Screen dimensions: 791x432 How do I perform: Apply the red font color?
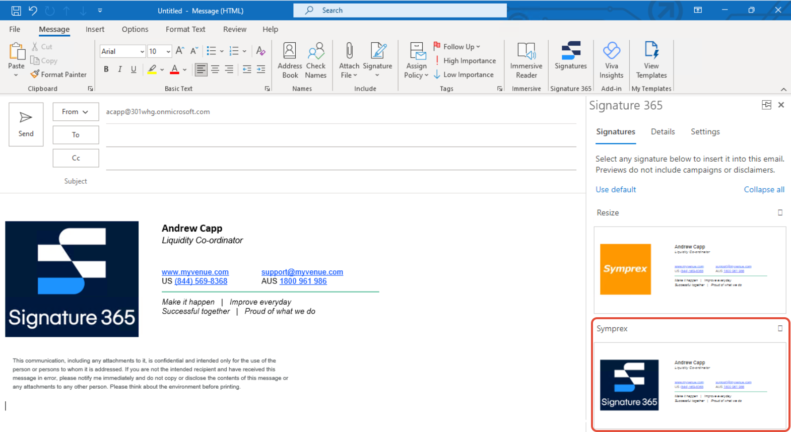pyautogui.click(x=174, y=69)
